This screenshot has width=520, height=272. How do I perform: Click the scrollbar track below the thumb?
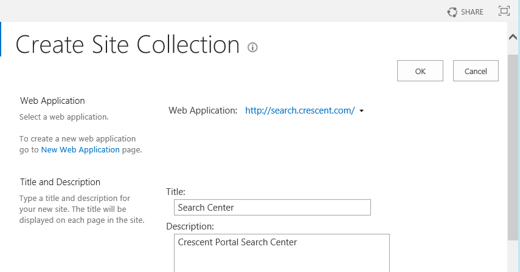(x=513, y=256)
